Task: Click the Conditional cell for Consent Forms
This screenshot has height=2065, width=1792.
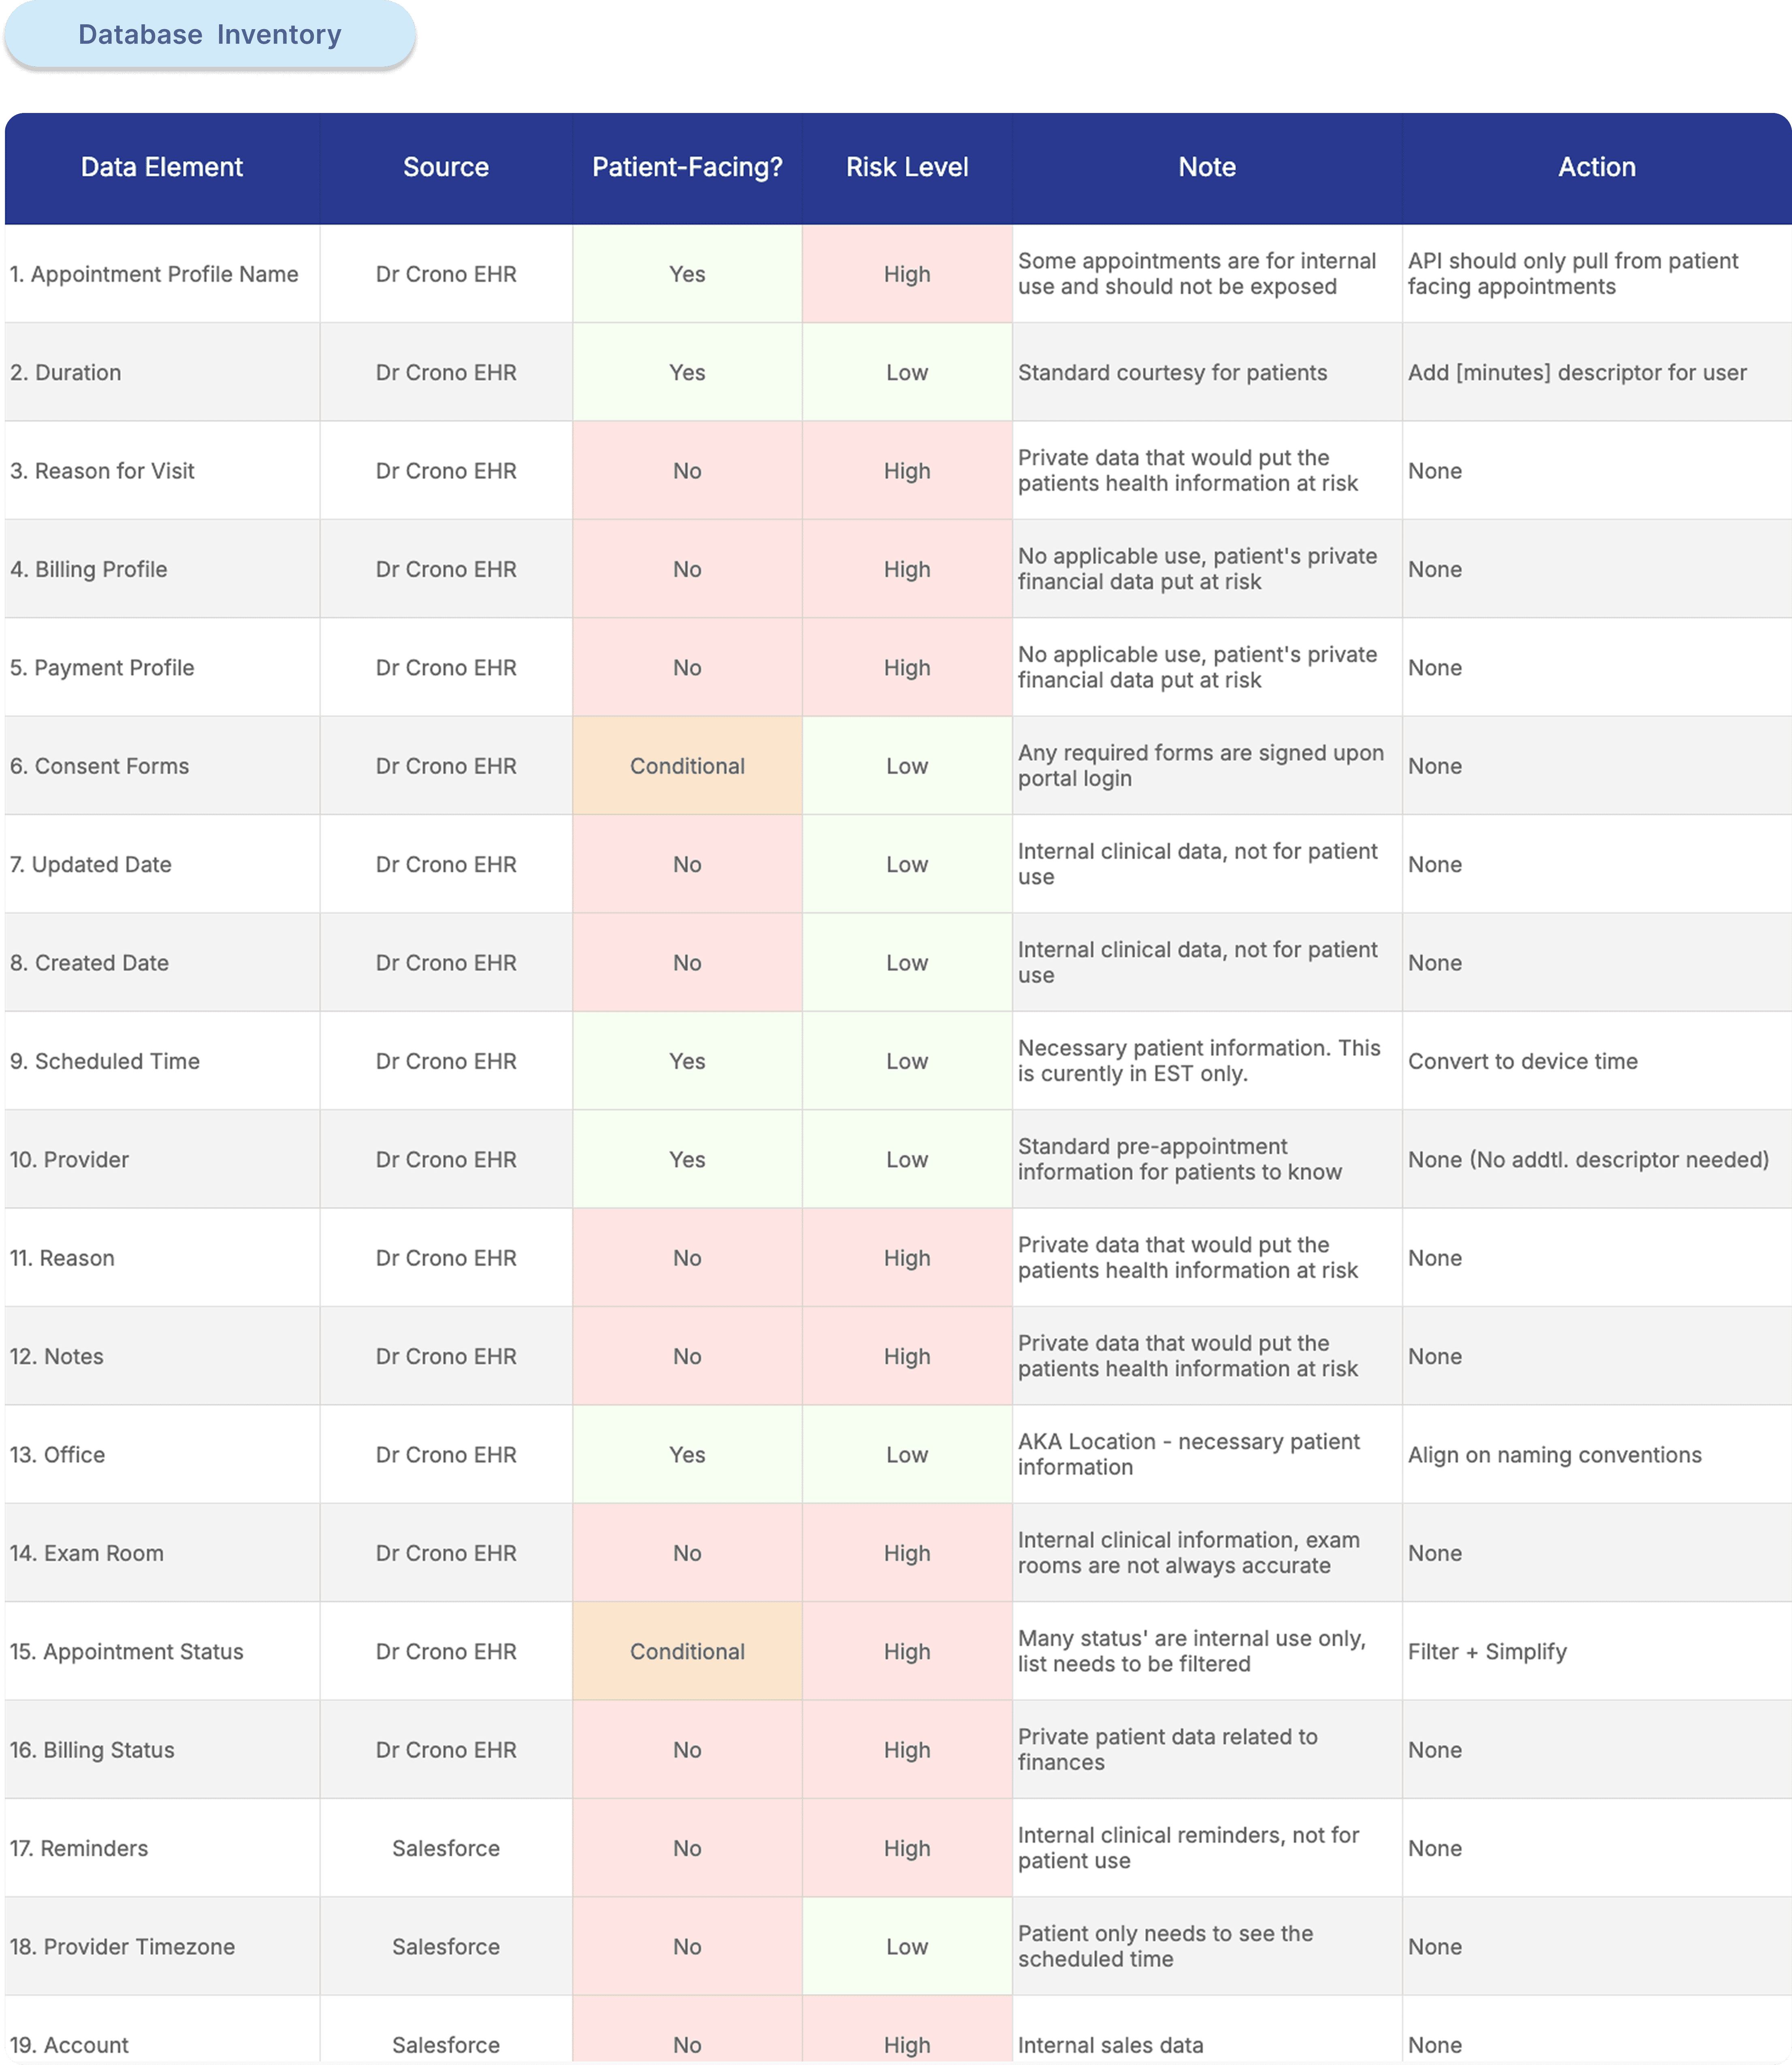Action: [687, 766]
